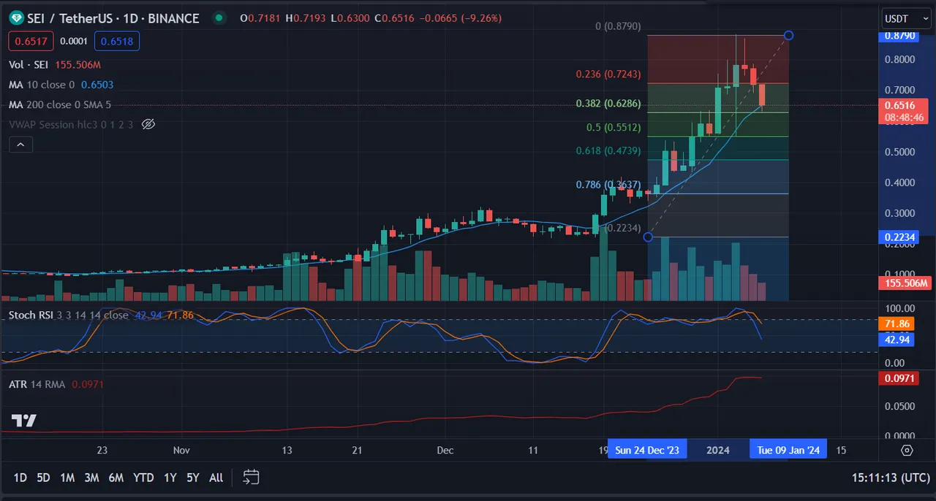Click the Stoch RSI 42.94 axis value
The height and width of the screenshot is (501, 936).
coord(897,340)
